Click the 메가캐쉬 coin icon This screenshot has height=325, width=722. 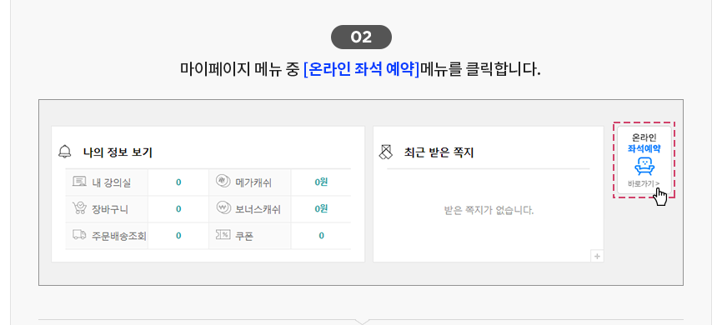coord(223,182)
